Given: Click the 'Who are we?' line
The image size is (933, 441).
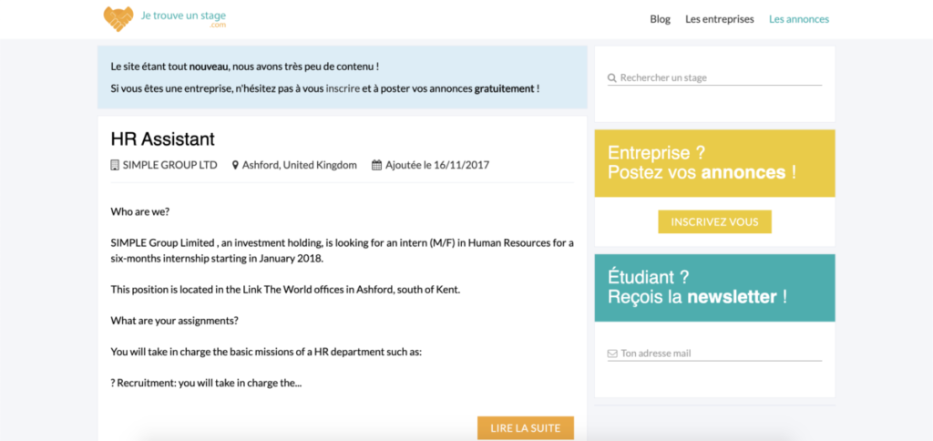Looking at the screenshot, I should 140,211.
